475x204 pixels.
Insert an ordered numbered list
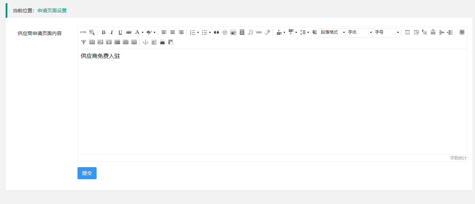click(192, 32)
